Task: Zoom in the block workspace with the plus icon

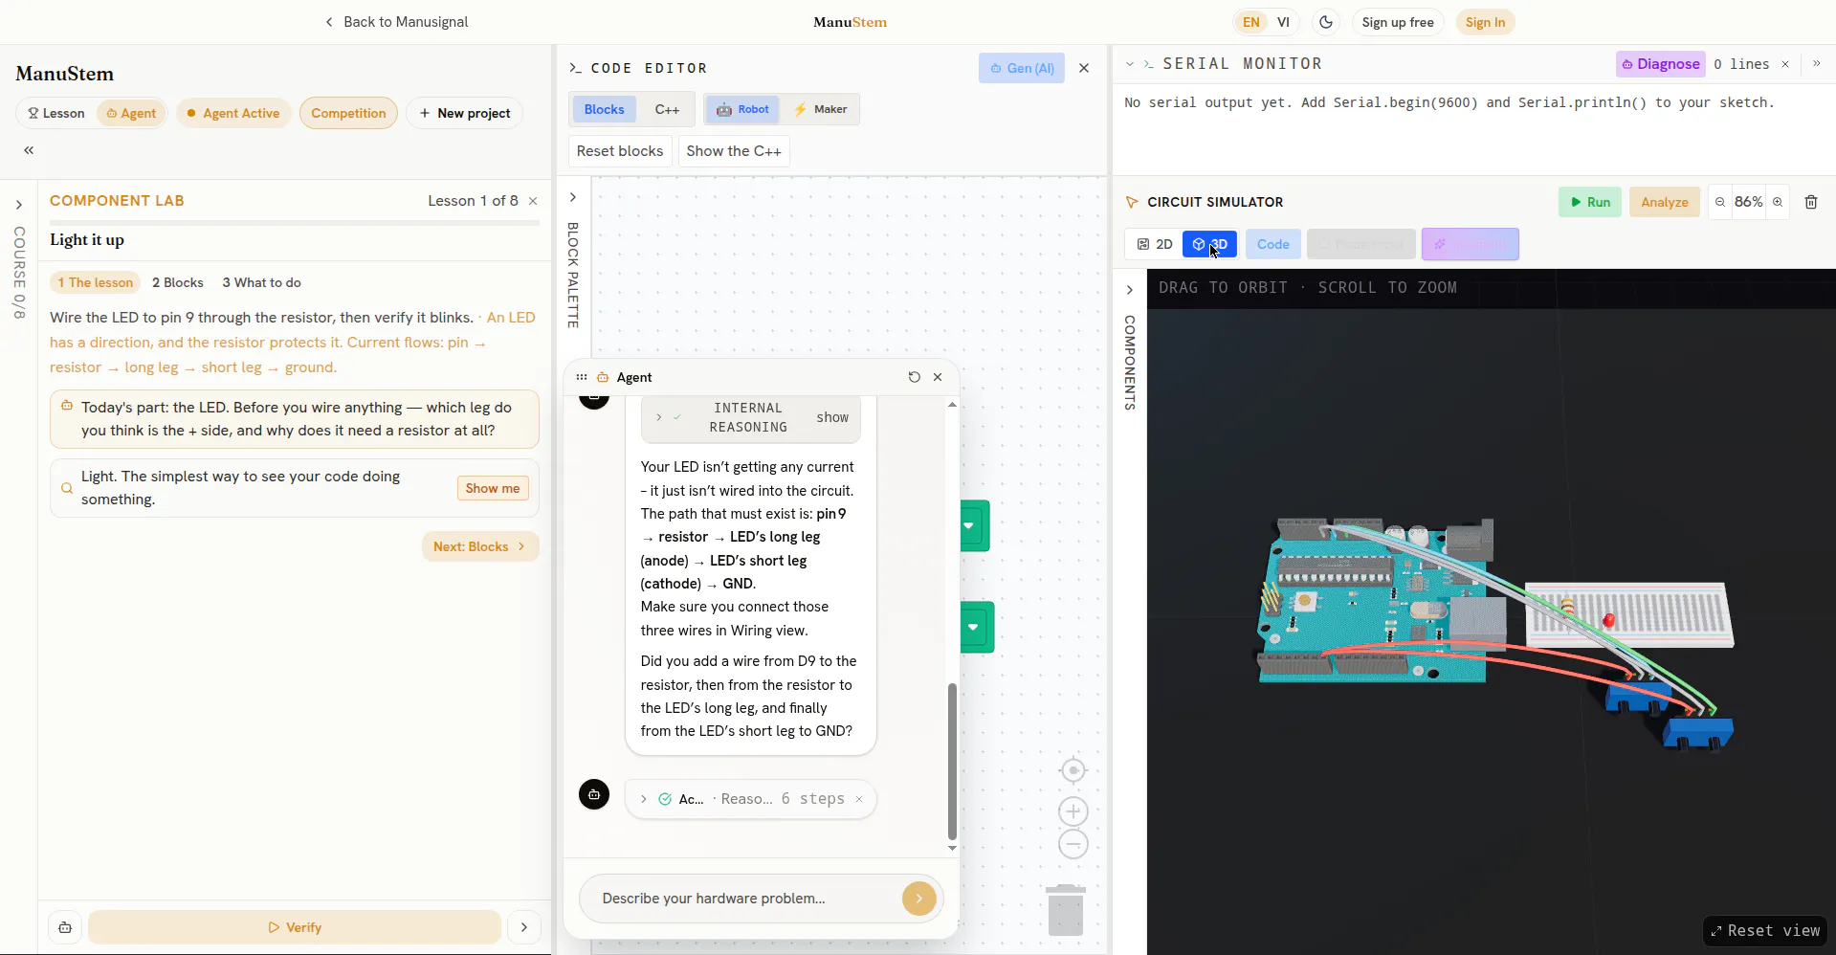Action: (x=1073, y=811)
